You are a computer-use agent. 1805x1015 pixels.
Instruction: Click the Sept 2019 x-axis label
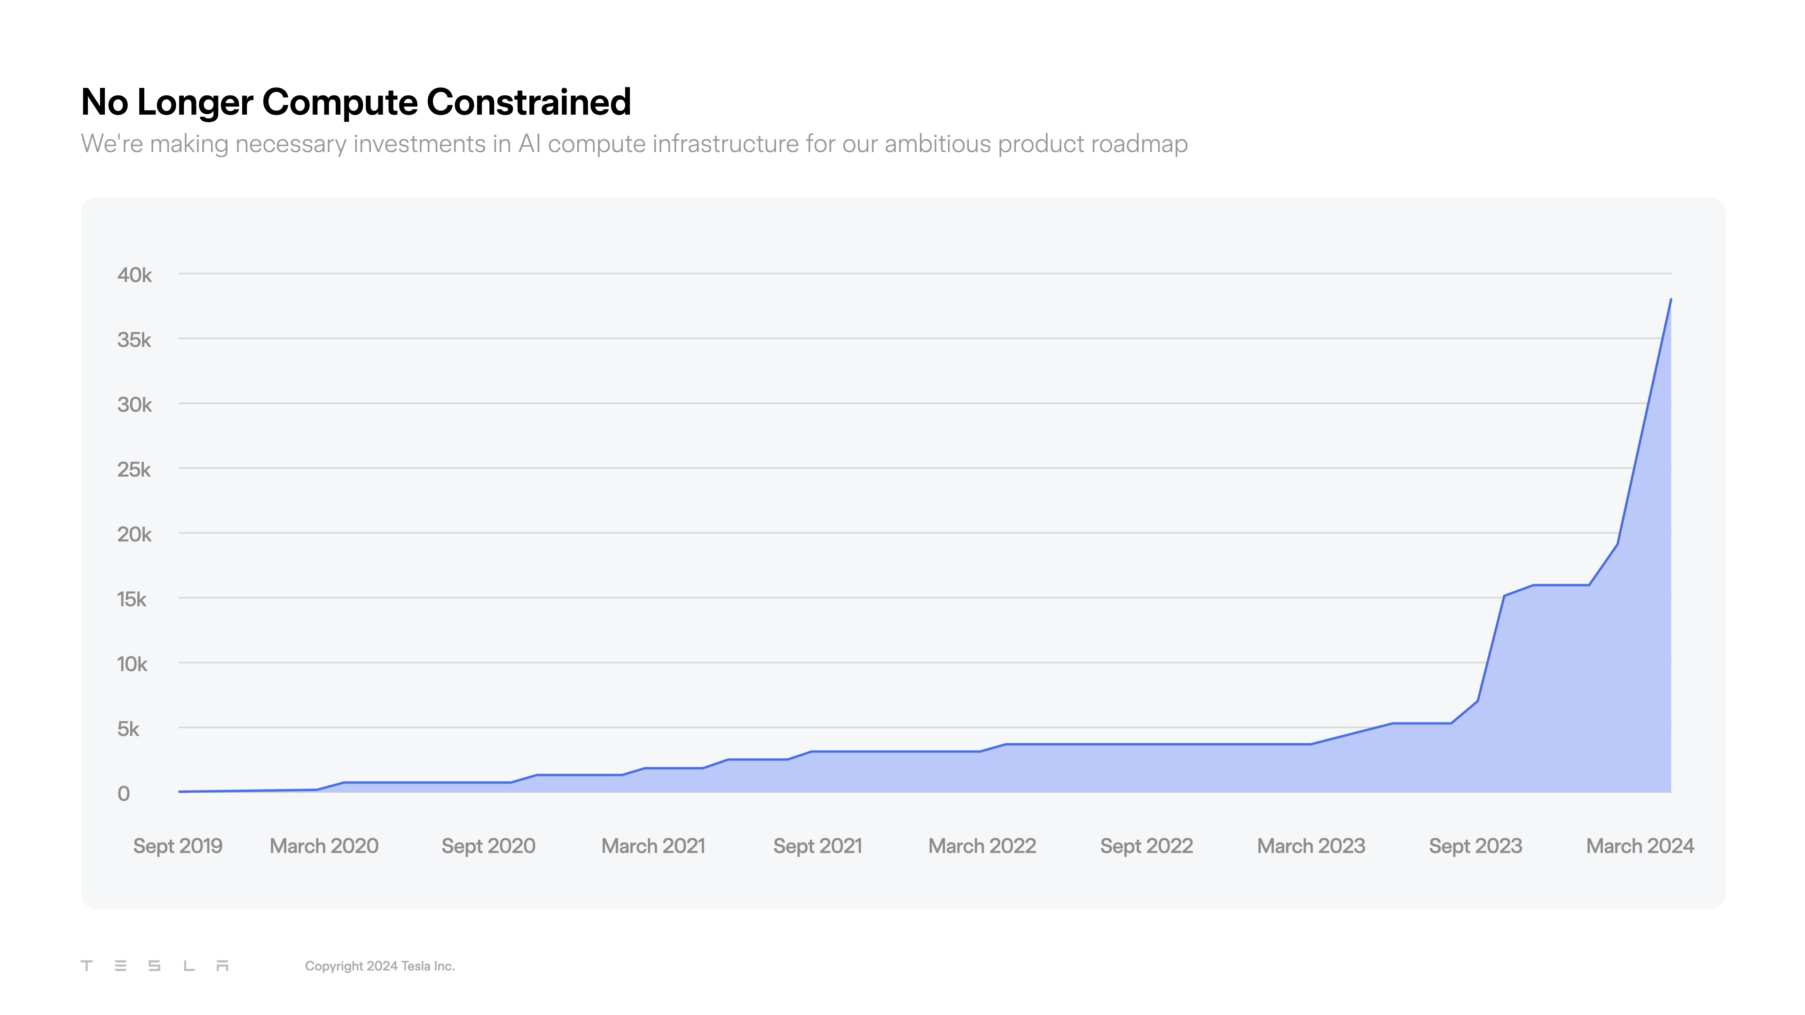pos(178,846)
